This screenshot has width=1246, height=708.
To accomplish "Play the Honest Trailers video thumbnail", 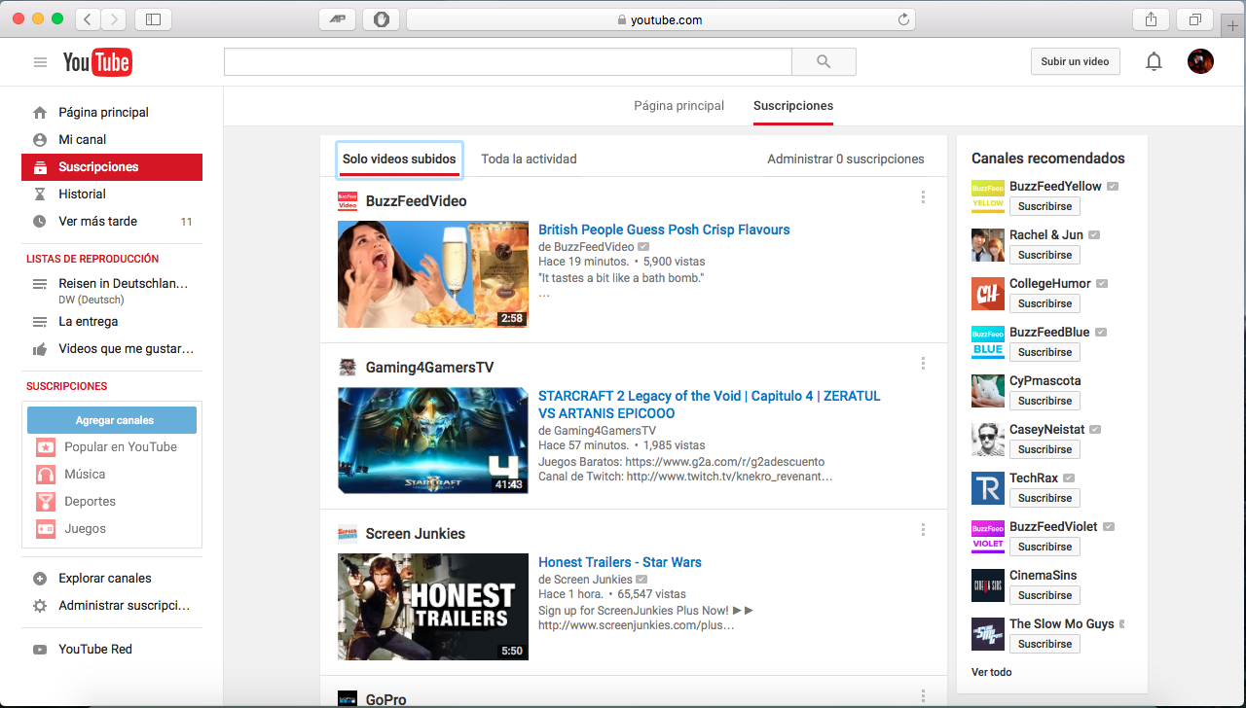I will tap(433, 607).
